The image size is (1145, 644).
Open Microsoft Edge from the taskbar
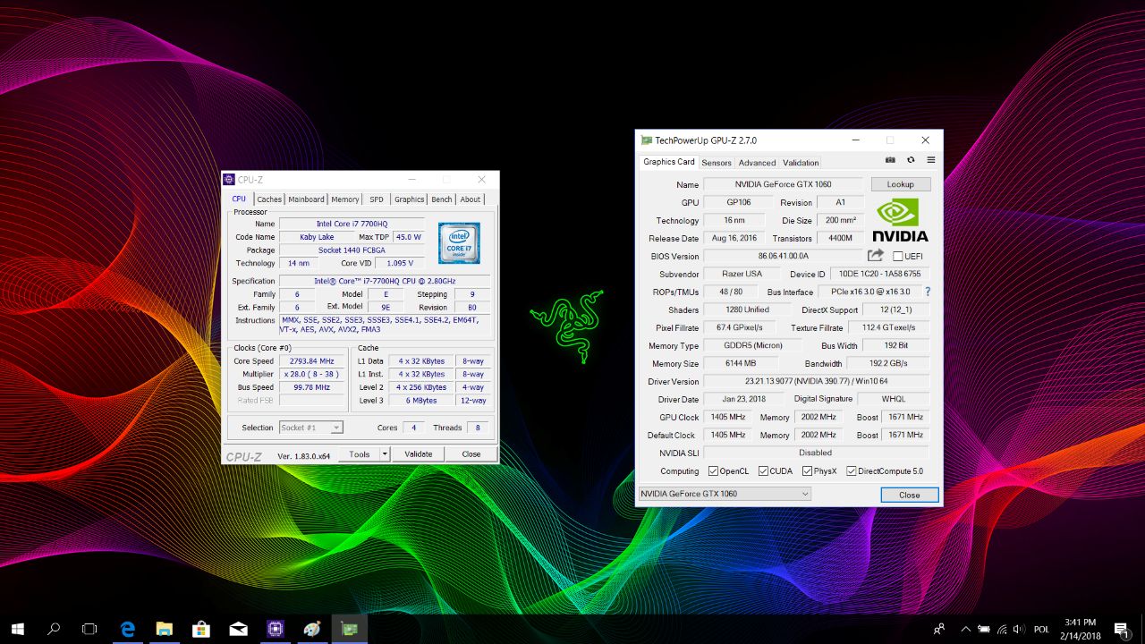point(127,629)
